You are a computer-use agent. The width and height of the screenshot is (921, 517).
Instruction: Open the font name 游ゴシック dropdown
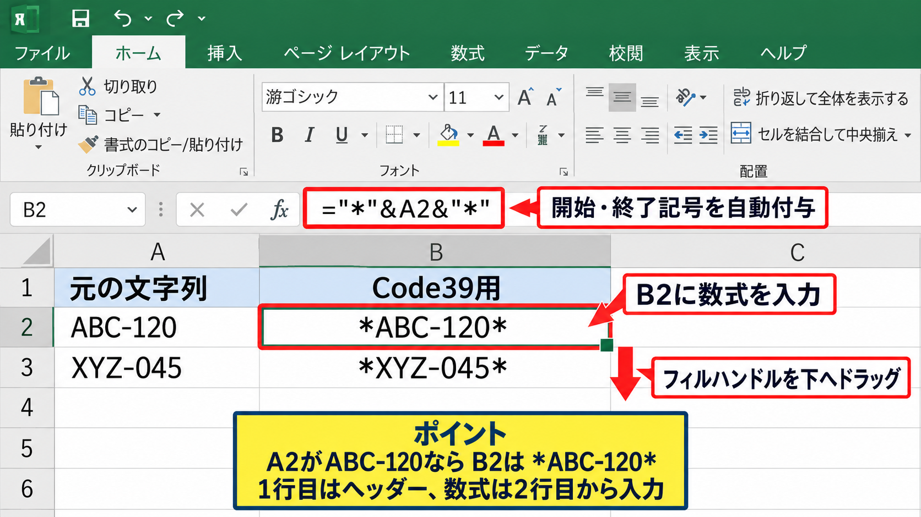point(433,97)
